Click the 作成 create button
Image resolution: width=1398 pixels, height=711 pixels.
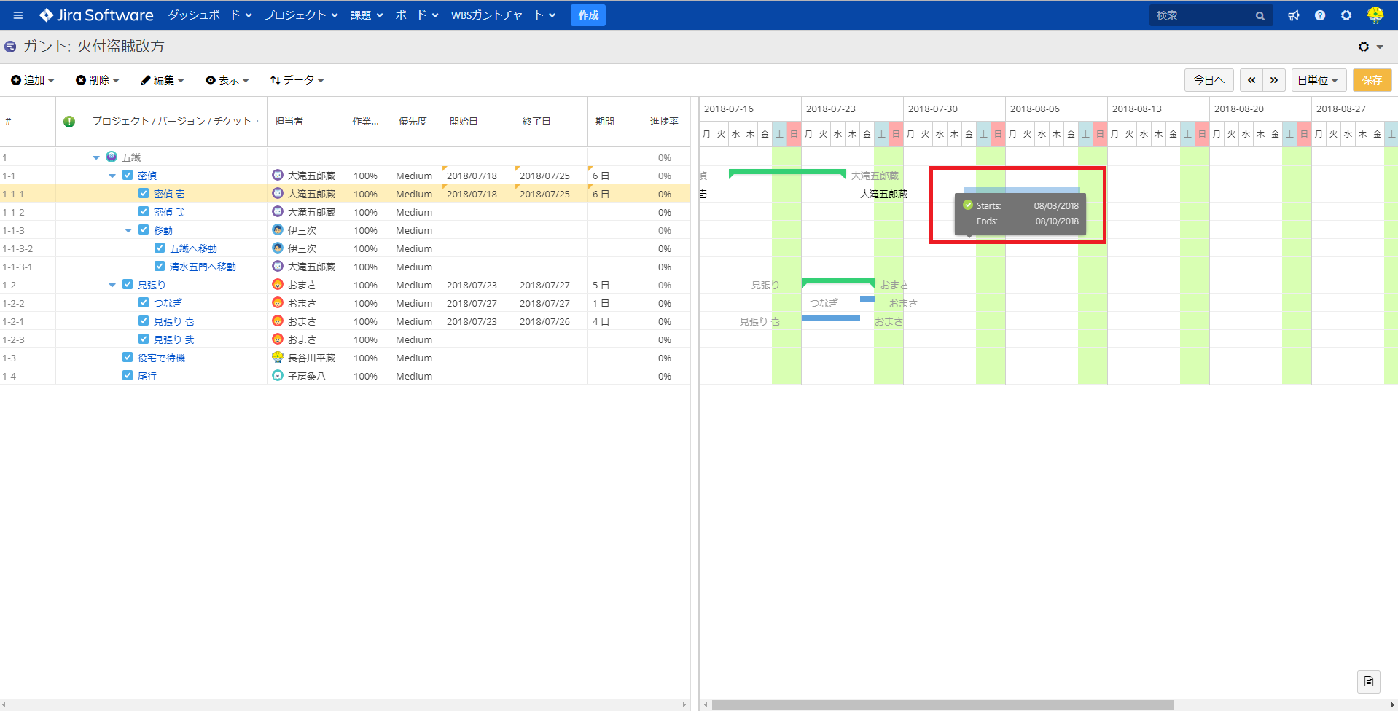pyautogui.click(x=588, y=15)
